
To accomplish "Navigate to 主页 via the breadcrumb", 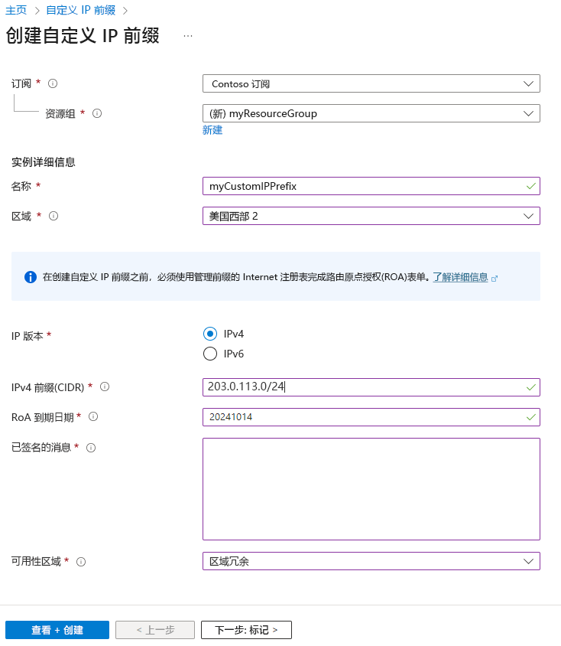I will pyautogui.click(x=16, y=10).
